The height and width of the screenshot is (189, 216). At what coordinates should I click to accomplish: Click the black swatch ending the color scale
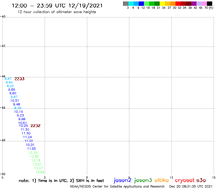tap(210, 3)
